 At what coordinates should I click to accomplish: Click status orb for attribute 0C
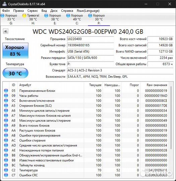6,101
